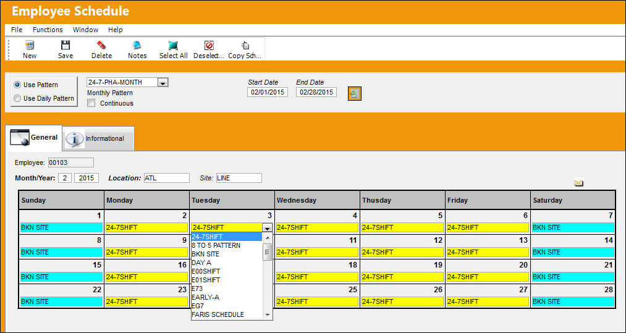Select BKN SITE on Saturday 7

(573, 227)
